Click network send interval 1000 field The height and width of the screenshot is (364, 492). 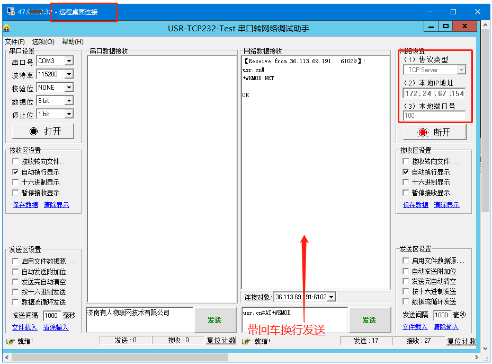click(x=442, y=315)
